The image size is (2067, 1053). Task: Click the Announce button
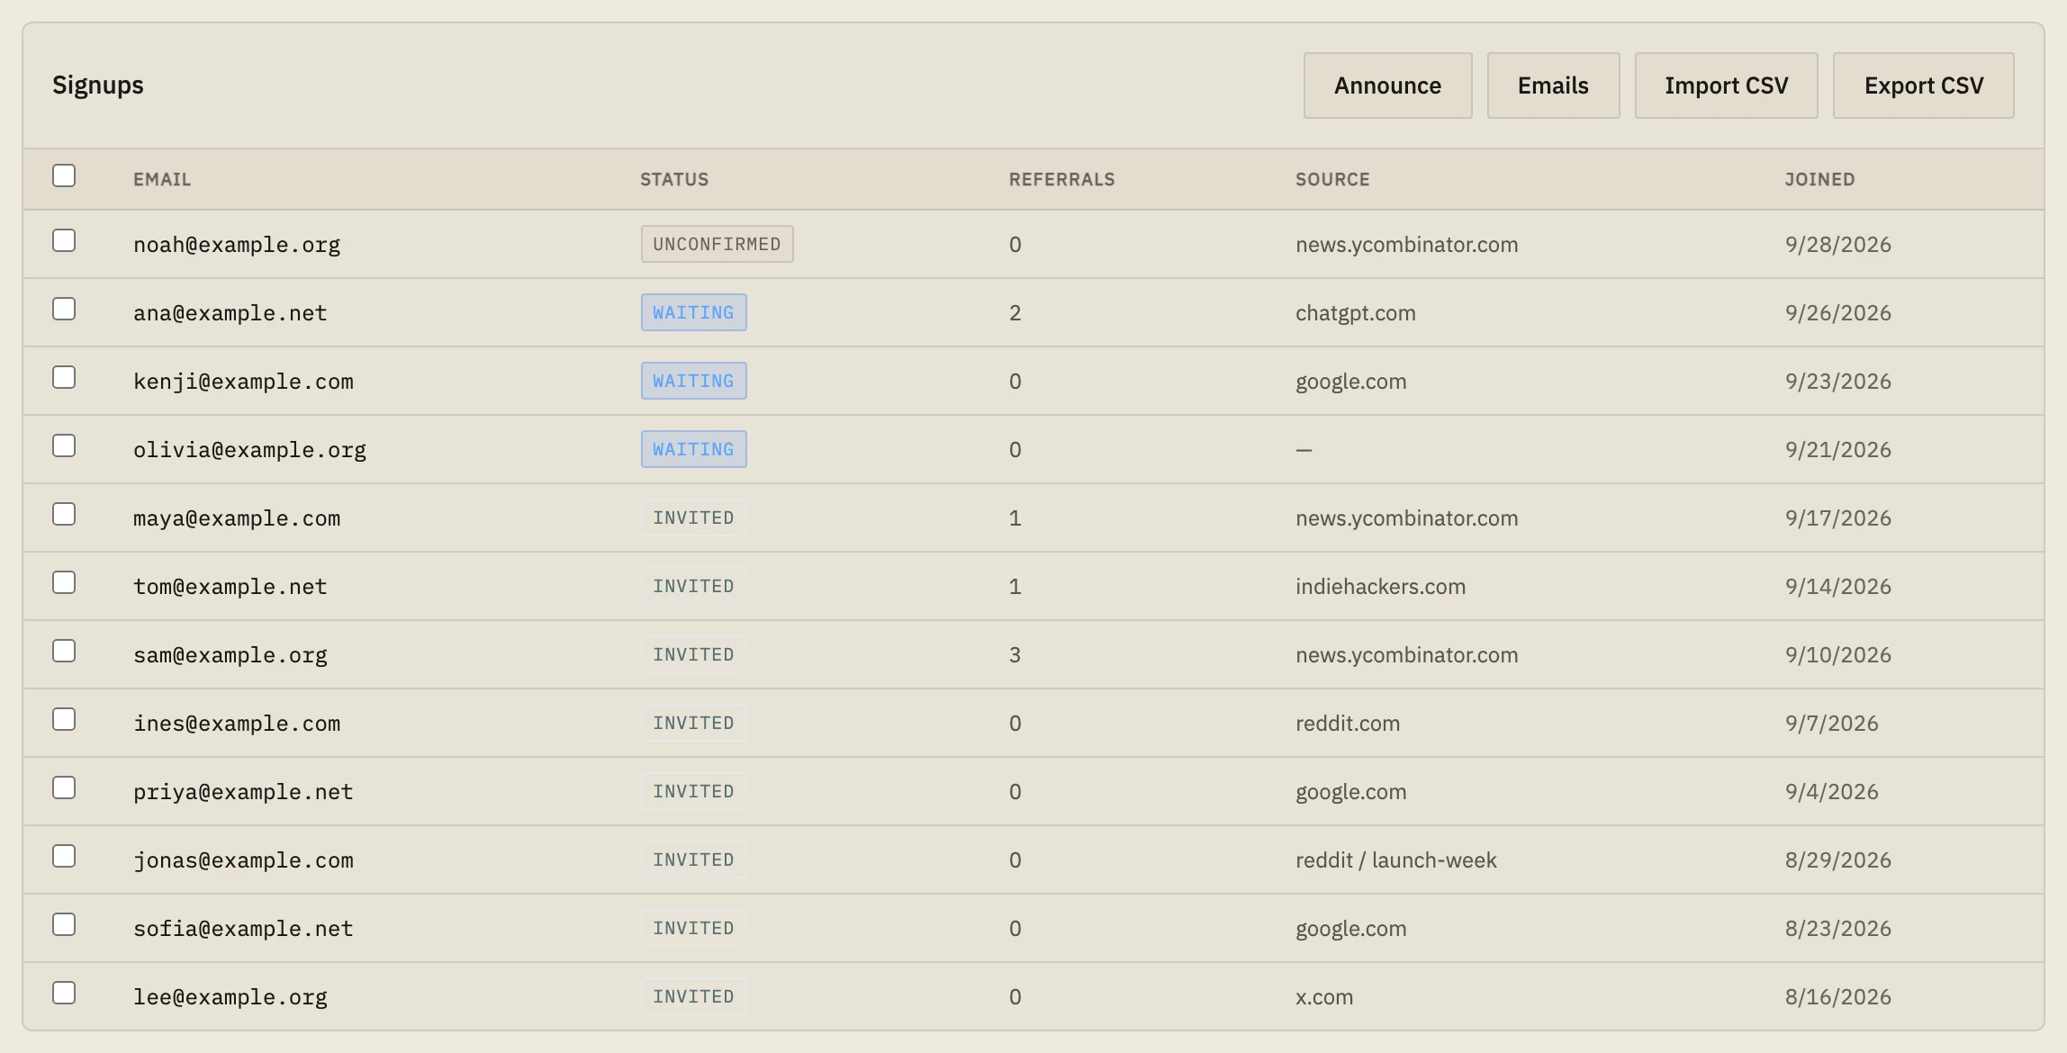pyautogui.click(x=1387, y=85)
